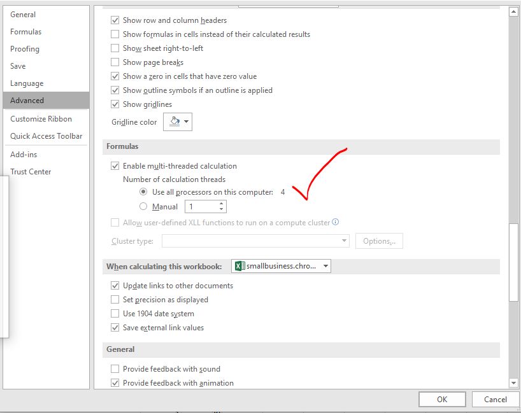The height and width of the screenshot is (413, 521).
Task: Enable Set precision as displayed
Action: pos(115,300)
